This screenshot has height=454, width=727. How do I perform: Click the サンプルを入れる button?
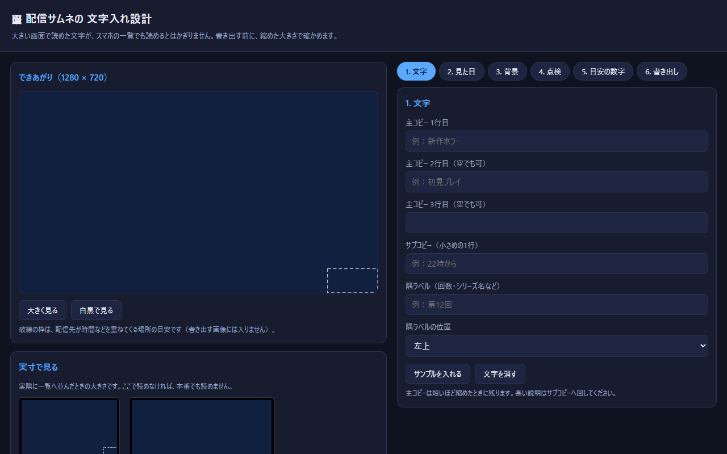click(438, 374)
